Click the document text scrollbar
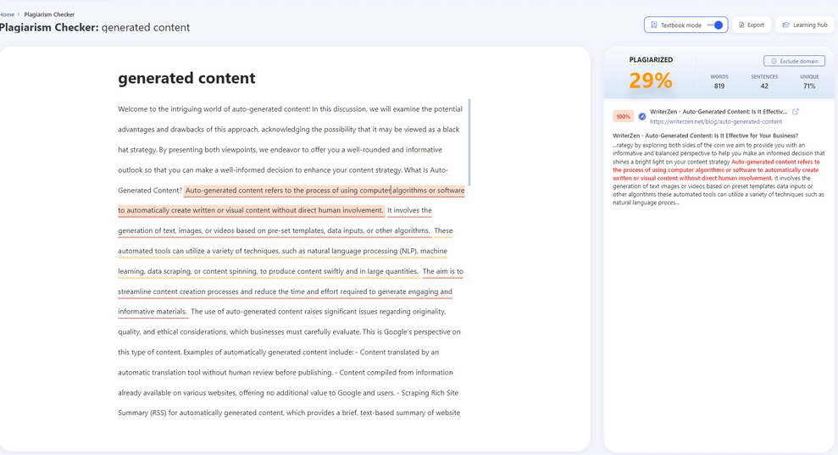Image resolution: width=838 pixels, height=455 pixels. (x=469, y=141)
